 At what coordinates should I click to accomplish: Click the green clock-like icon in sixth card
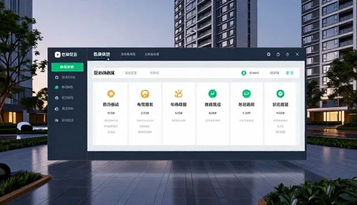pos(280,94)
